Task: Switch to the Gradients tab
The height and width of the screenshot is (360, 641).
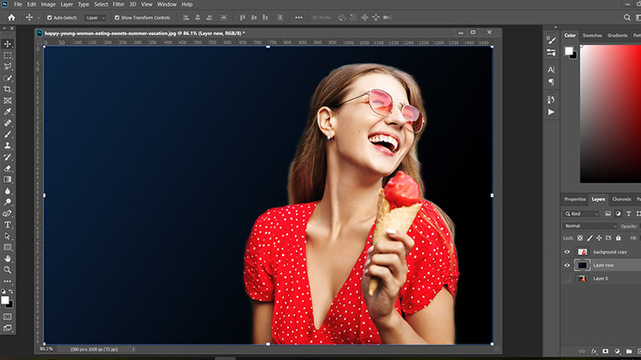Action: point(617,36)
